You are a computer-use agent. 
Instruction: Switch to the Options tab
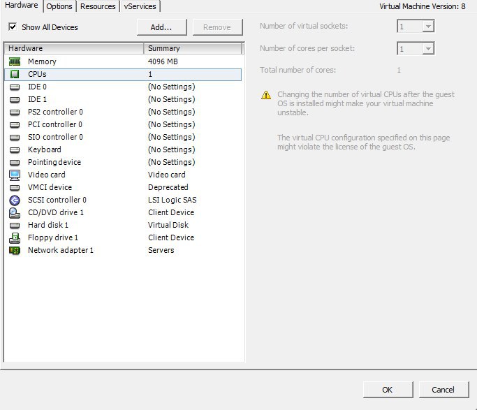pos(59,6)
